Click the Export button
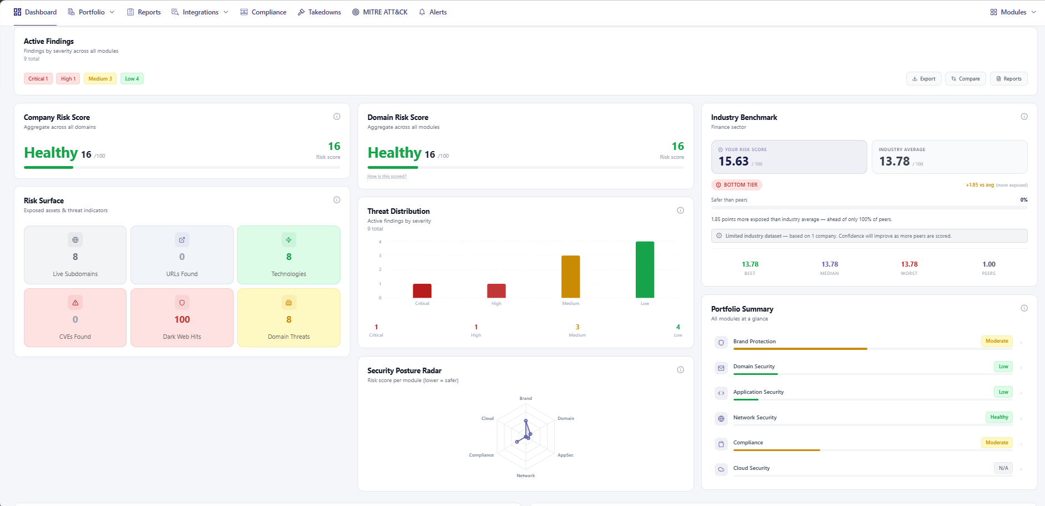1045x506 pixels. [924, 79]
